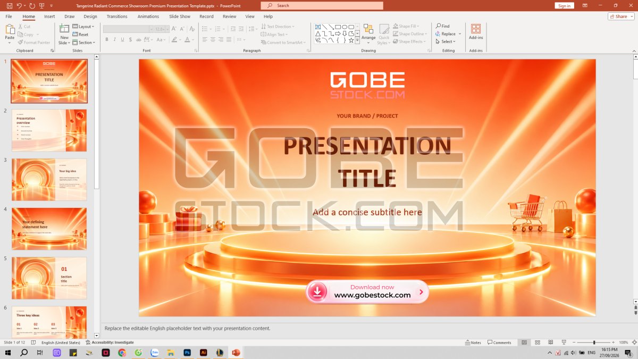Screen dimensions: 638x359
Task: Select slide 2 thumbnail Presentation overview
Action: [x=49, y=130]
